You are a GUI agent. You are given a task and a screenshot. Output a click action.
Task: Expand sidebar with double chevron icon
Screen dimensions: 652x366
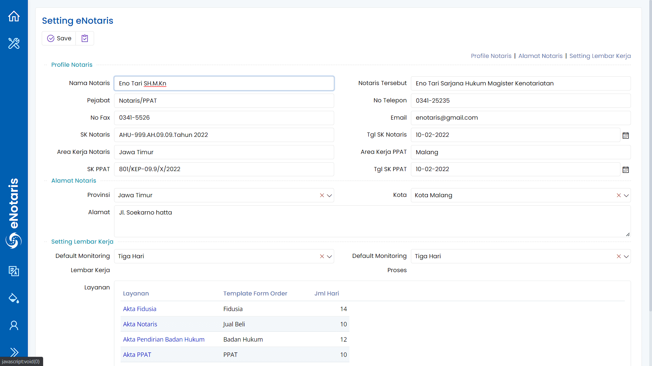(14, 352)
